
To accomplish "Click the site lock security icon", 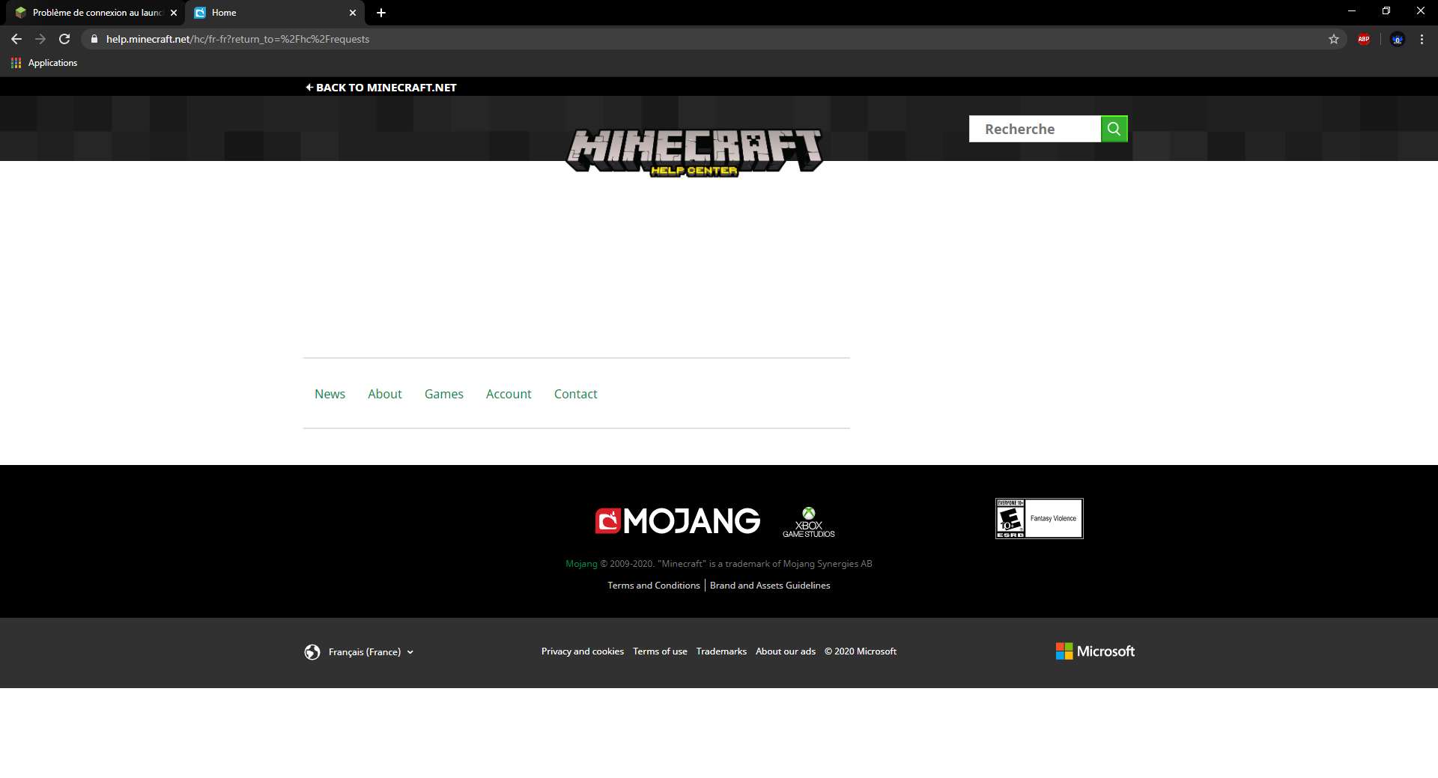I will 94,39.
